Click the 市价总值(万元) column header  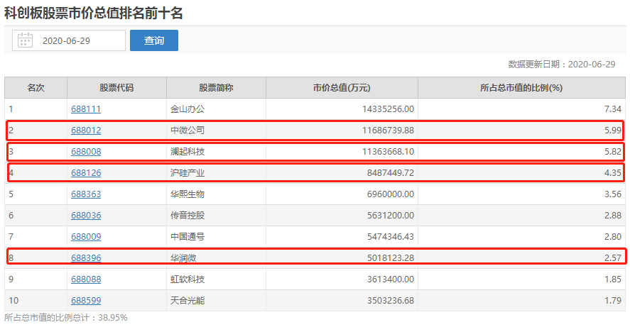342,88
